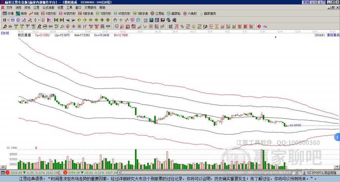Screen dimensions: 340x182
Task: Click the Md=17.5393 value
Action: coord(82,35)
